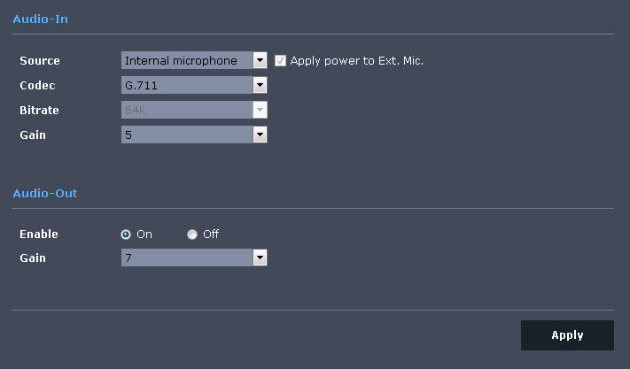Click the Codec dropdown arrow icon
The height and width of the screenshot is (369, 630).
coord(260,85)
